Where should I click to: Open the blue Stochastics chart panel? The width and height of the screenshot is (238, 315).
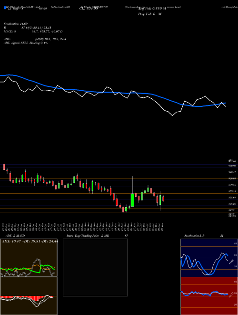point(209,258)
